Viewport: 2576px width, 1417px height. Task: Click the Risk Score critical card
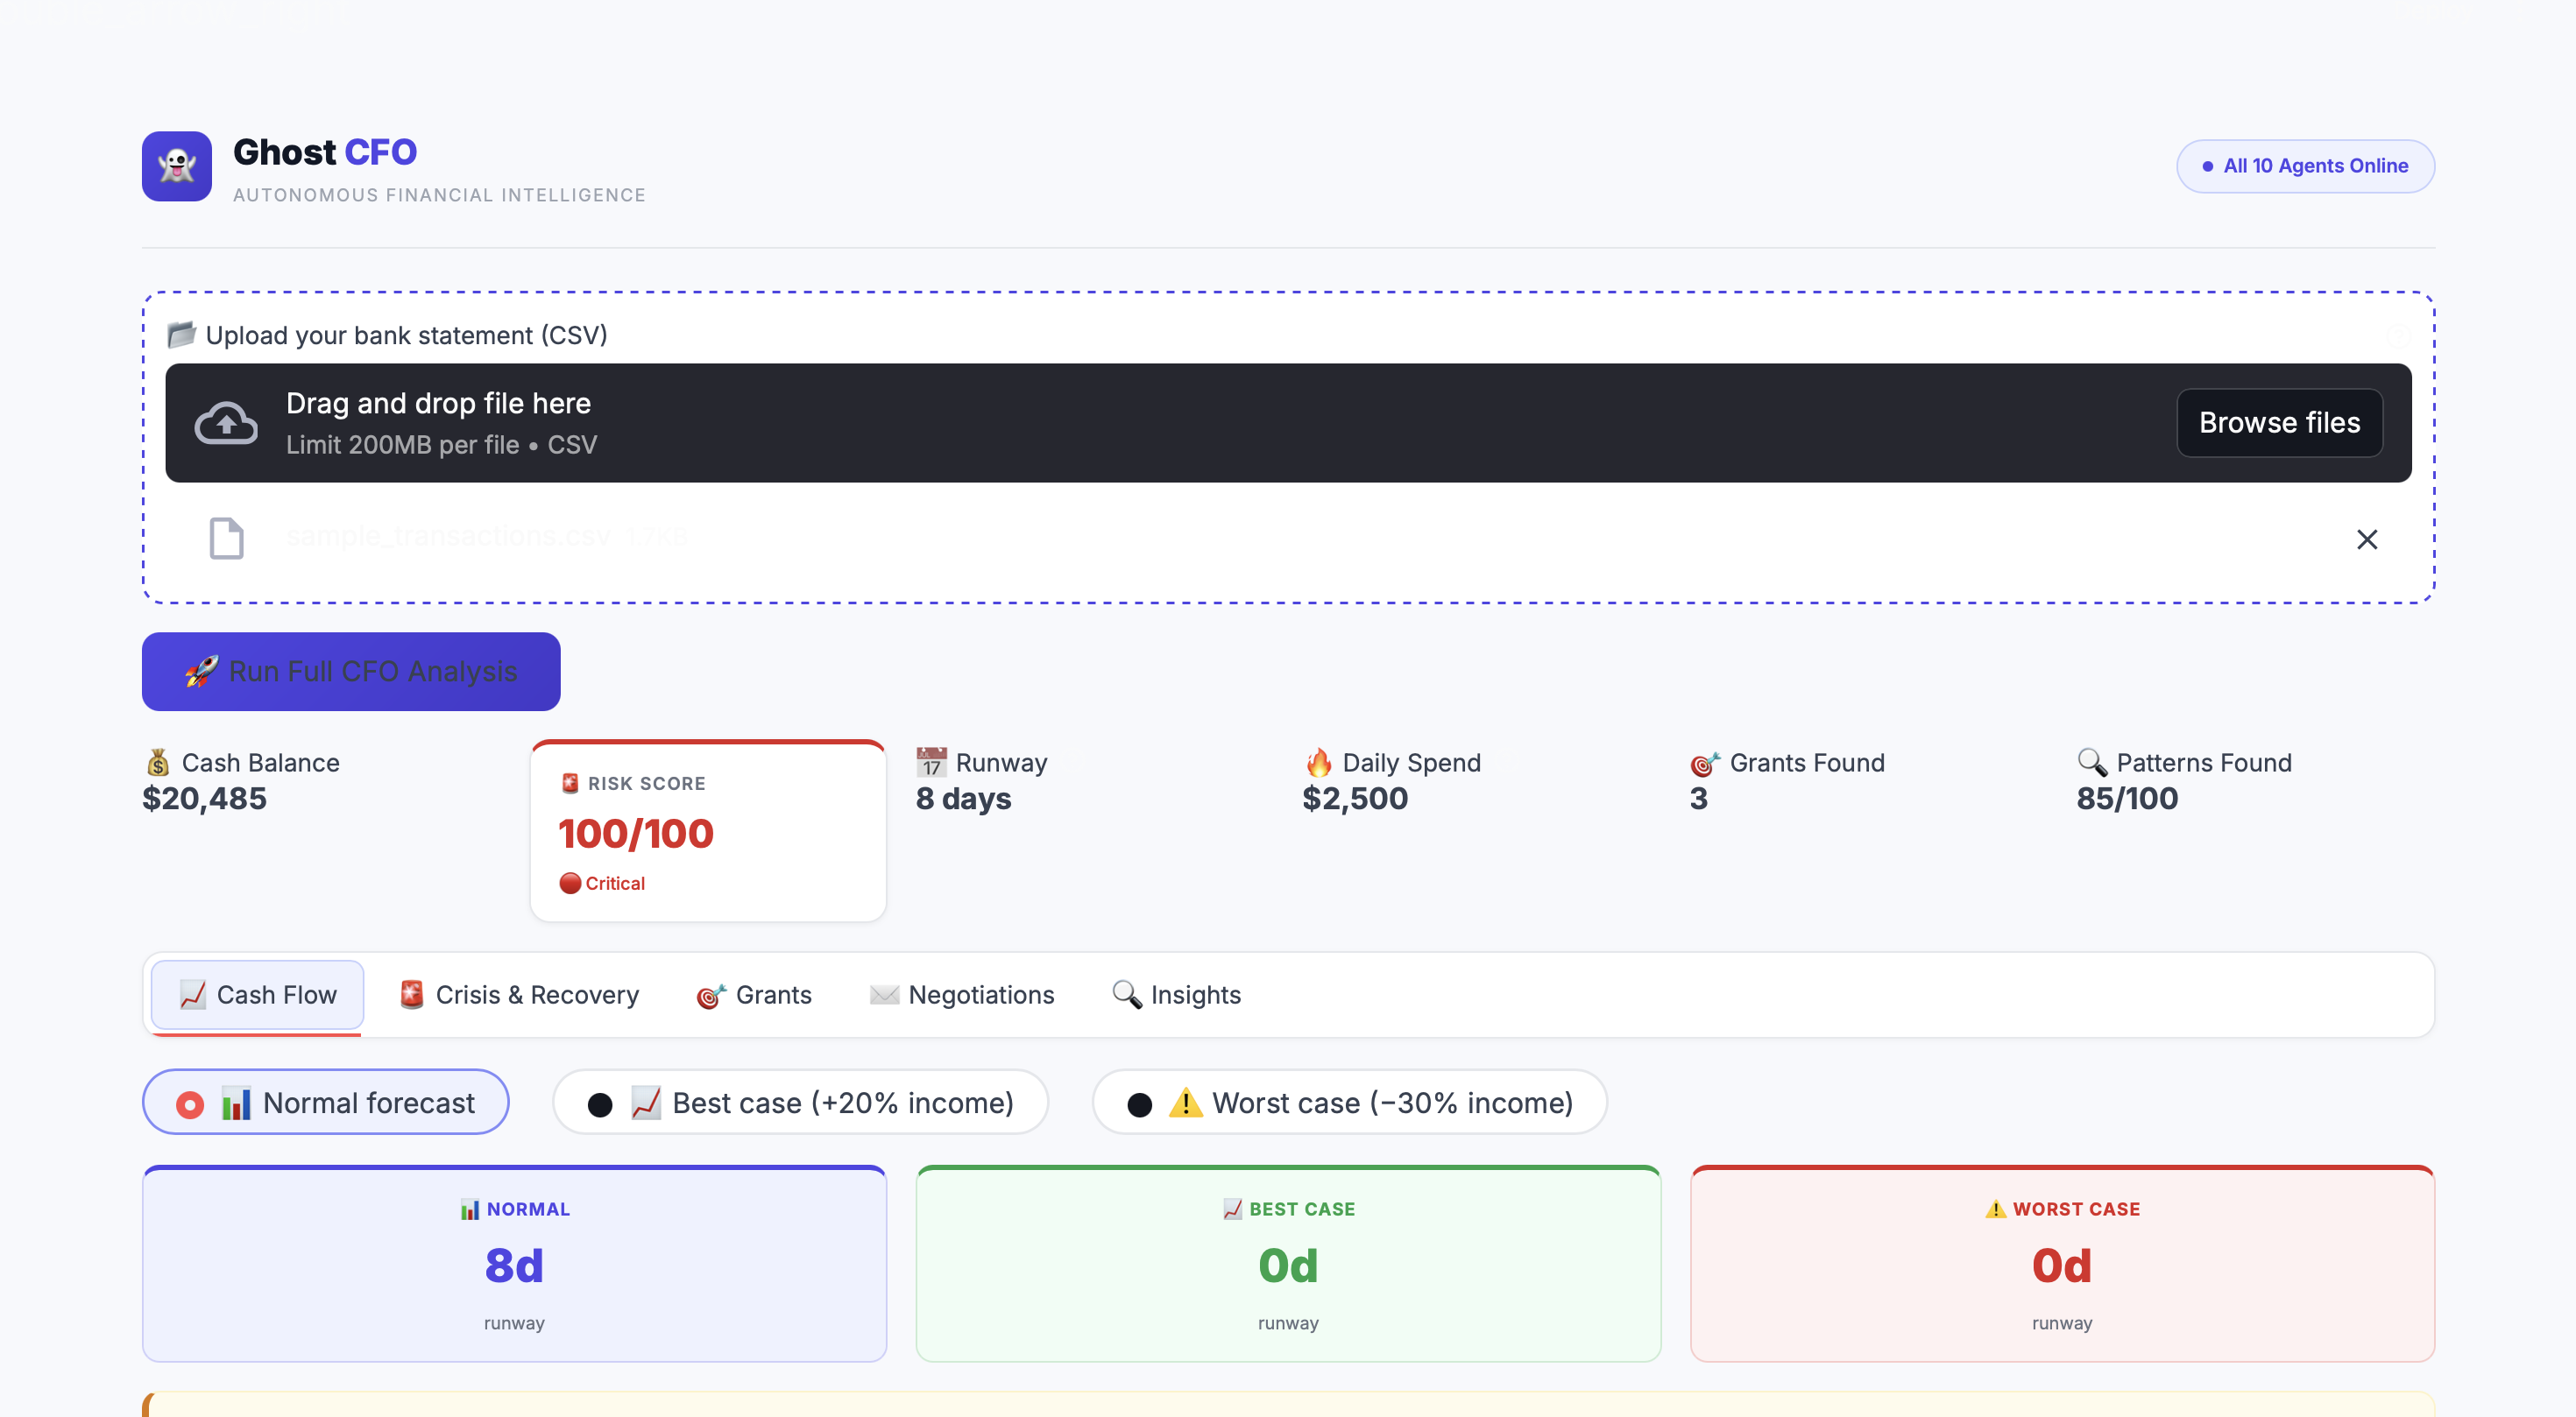pyautogui.click(x=708, y=831)
